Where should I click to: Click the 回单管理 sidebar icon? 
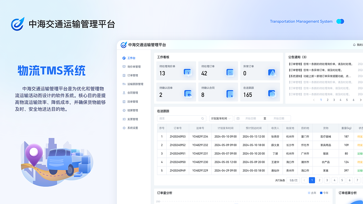point(124,101)
